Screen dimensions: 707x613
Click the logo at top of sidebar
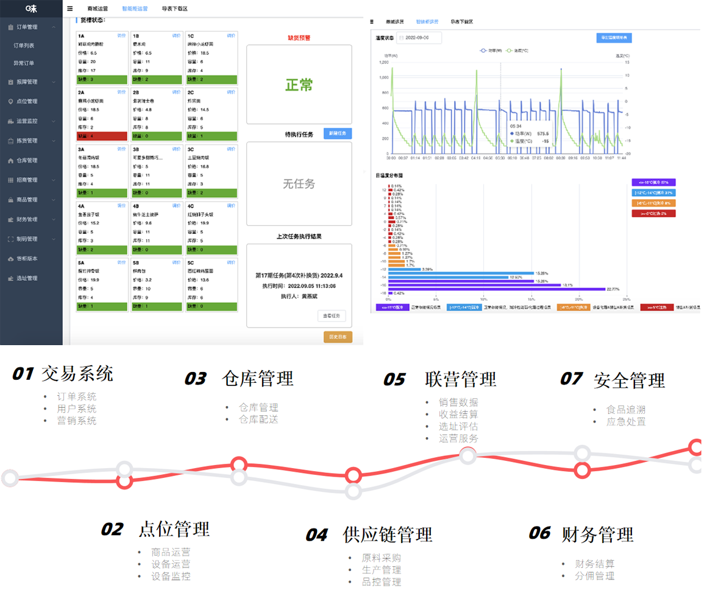coord(31,9)
